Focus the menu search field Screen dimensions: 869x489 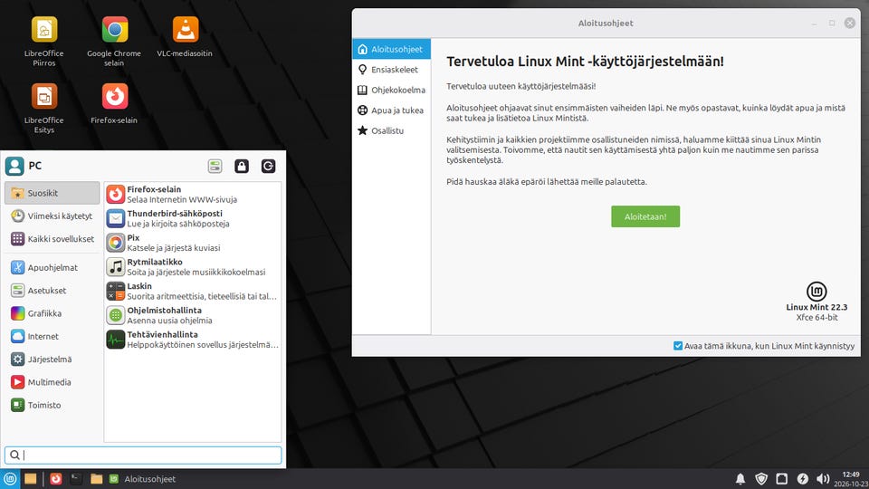pos(143,455)
